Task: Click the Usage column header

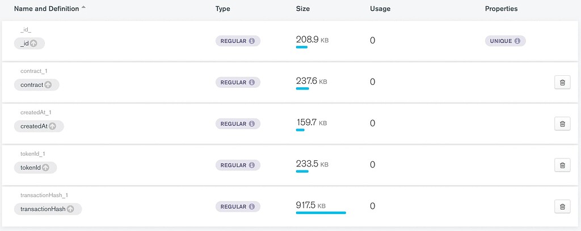Action: click(380, 9)
